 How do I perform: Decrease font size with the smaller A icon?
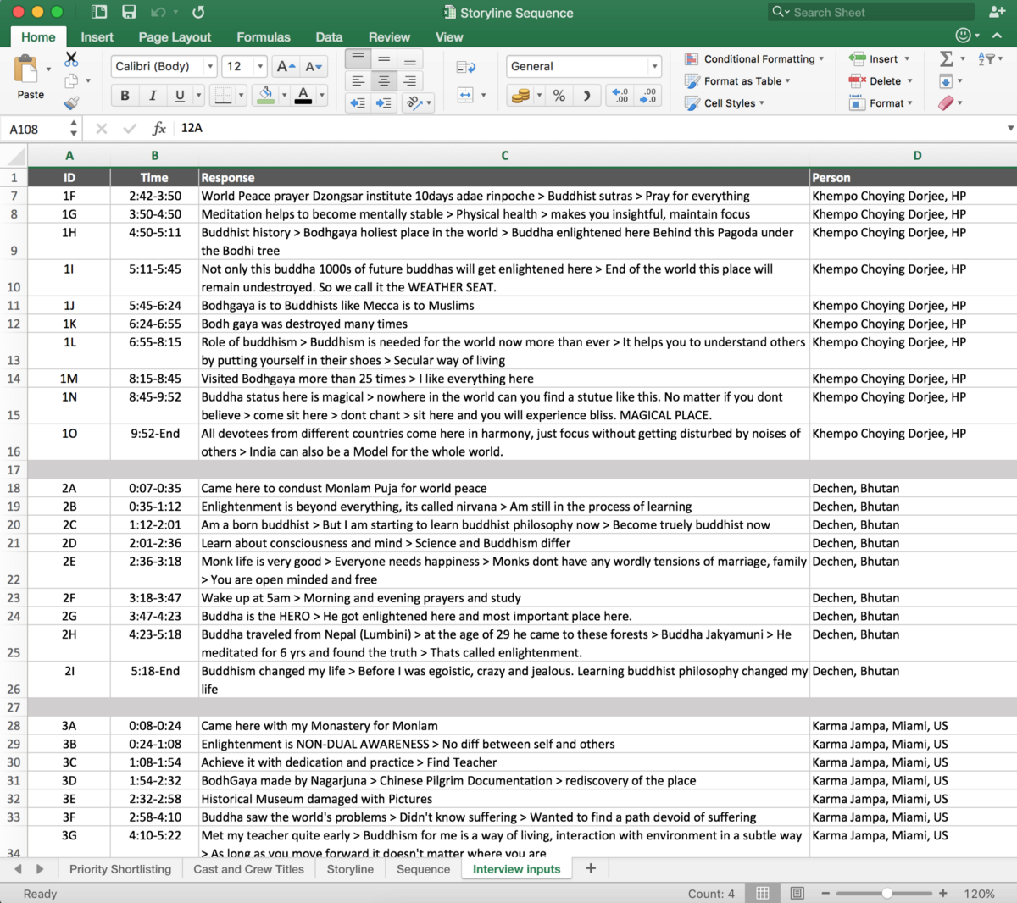tap(314, 66)
